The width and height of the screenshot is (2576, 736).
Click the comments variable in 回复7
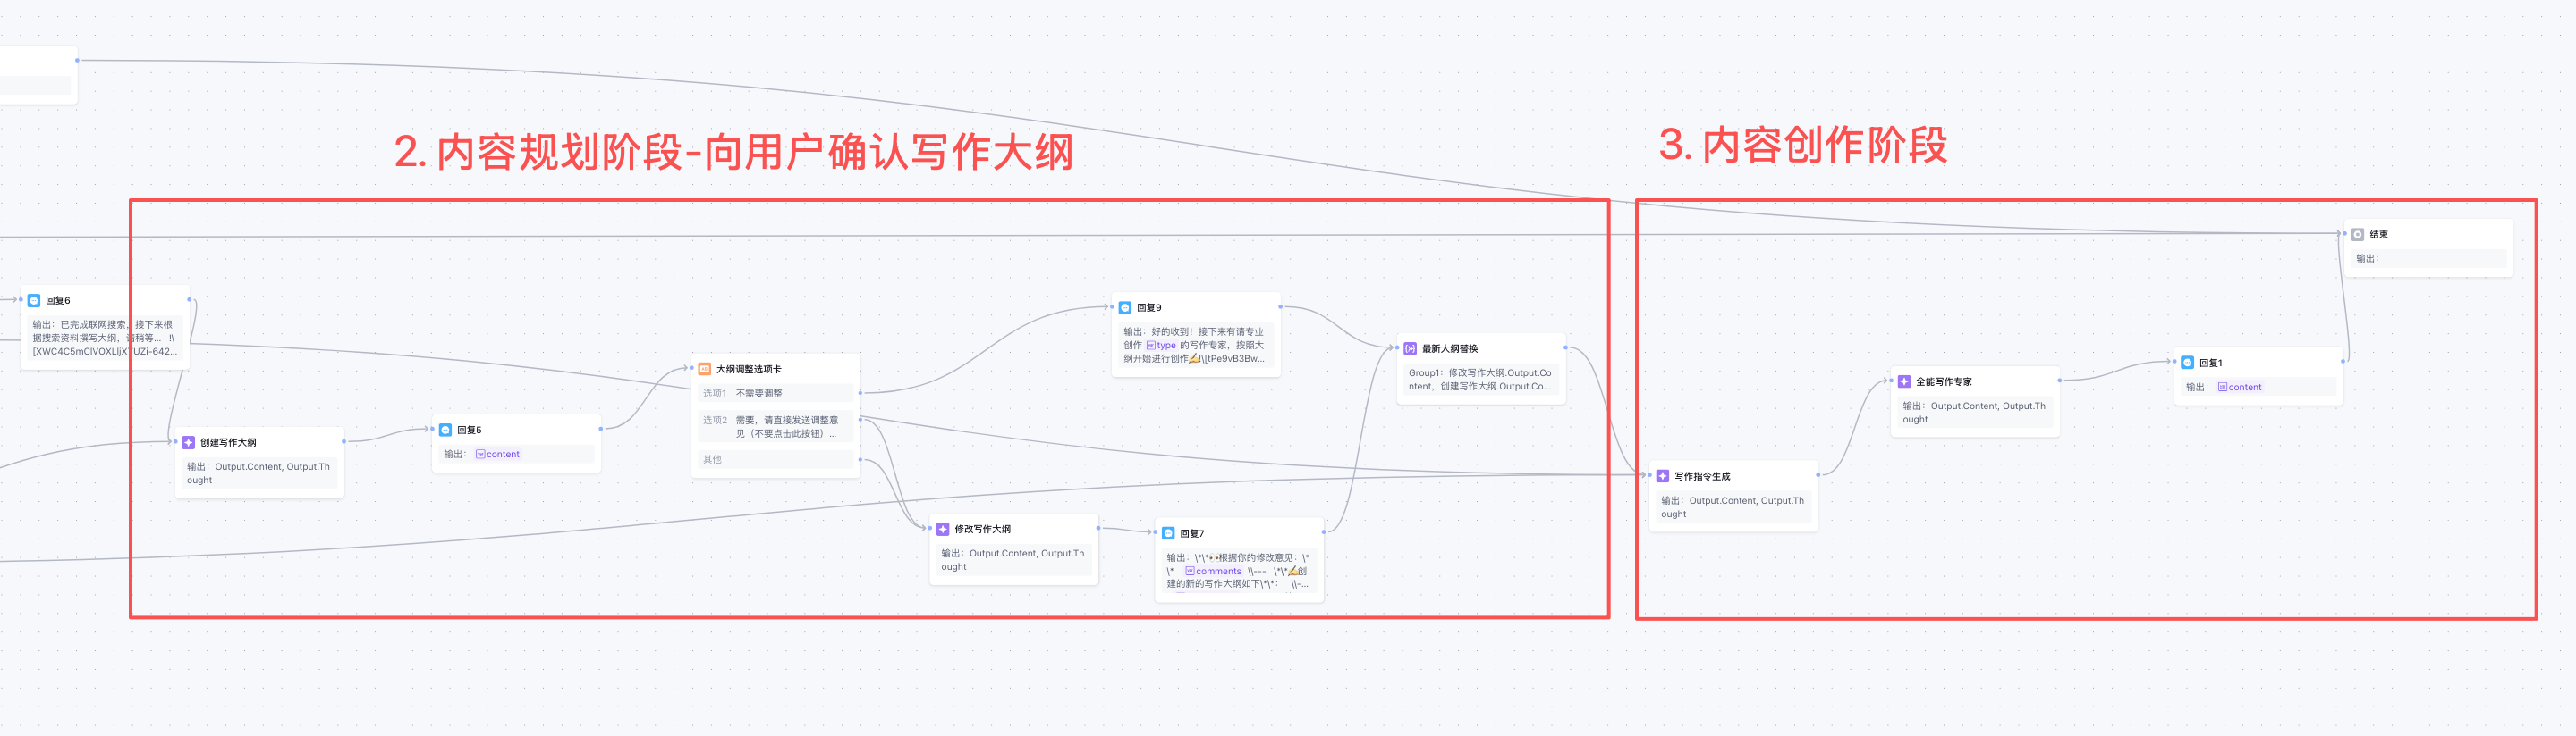tap(1213, 572)
